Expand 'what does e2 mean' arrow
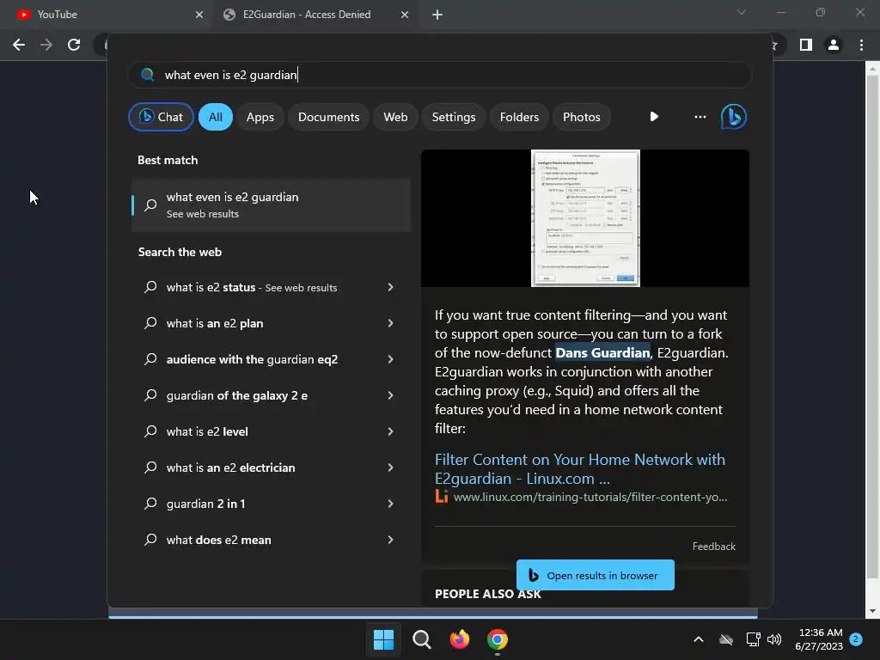Image resolution: width=880 pixels, height=660 pixels. tap(391, 540)
